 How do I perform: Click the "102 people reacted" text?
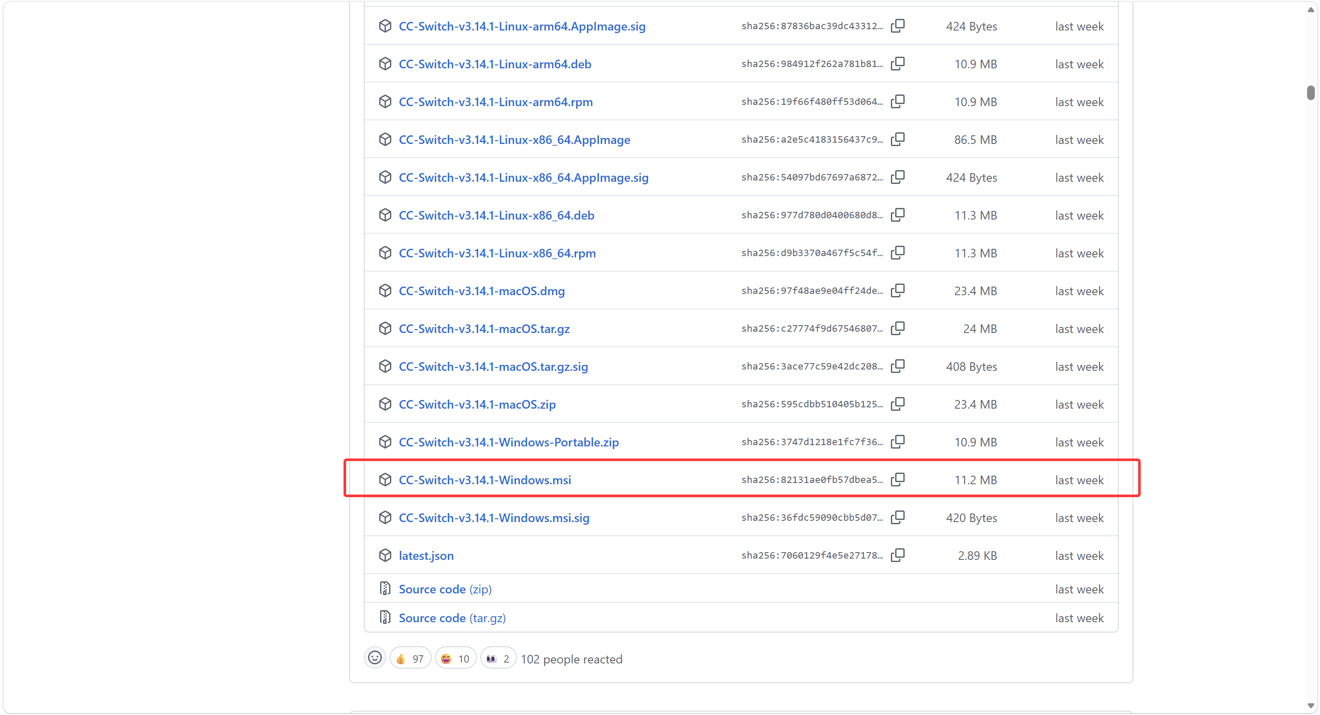(x=571, y=659)
